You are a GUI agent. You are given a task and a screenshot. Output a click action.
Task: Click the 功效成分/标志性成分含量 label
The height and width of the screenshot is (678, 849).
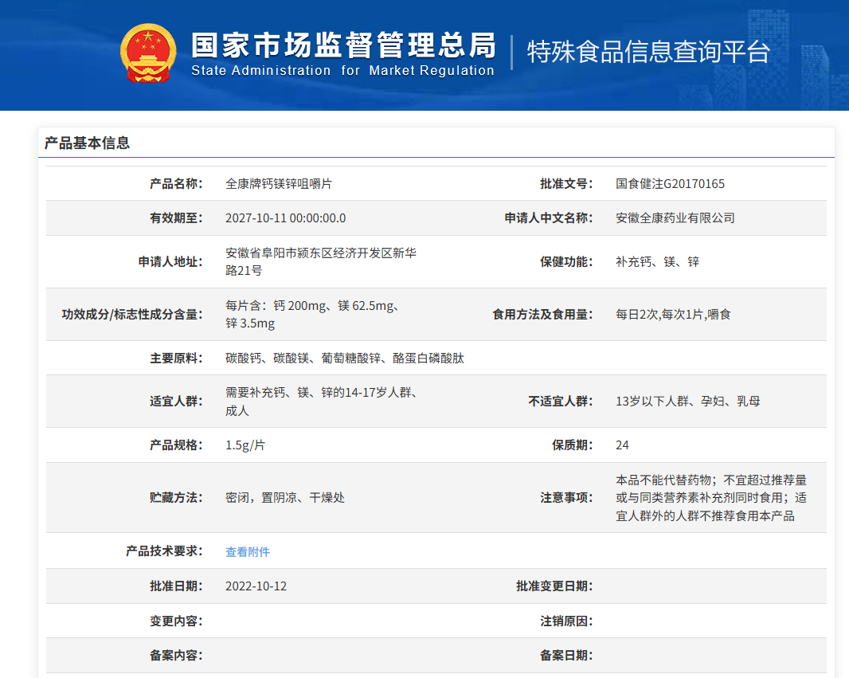(132, 315)
